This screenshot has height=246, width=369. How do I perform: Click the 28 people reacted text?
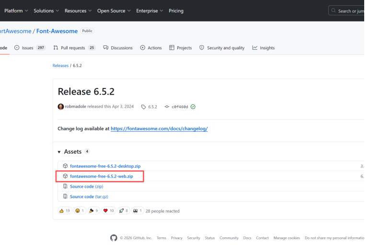tap(162, 211)
